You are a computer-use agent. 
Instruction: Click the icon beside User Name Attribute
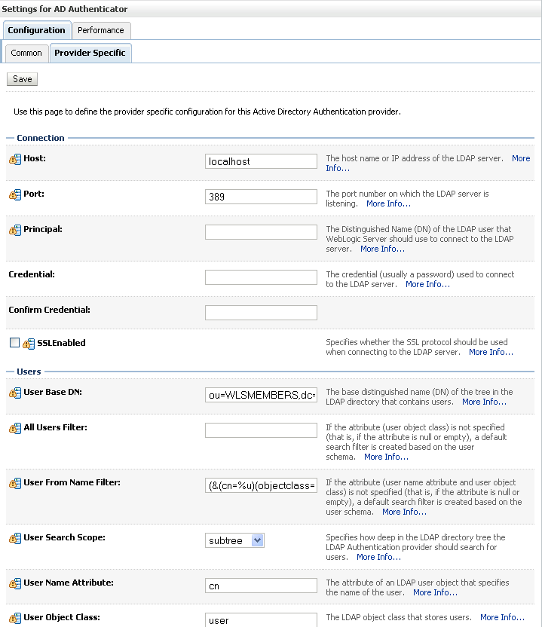click(x=15, y=584)
